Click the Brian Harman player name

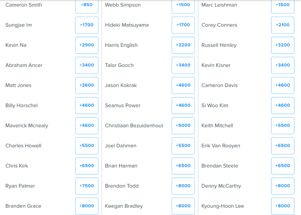coord(121,166)
